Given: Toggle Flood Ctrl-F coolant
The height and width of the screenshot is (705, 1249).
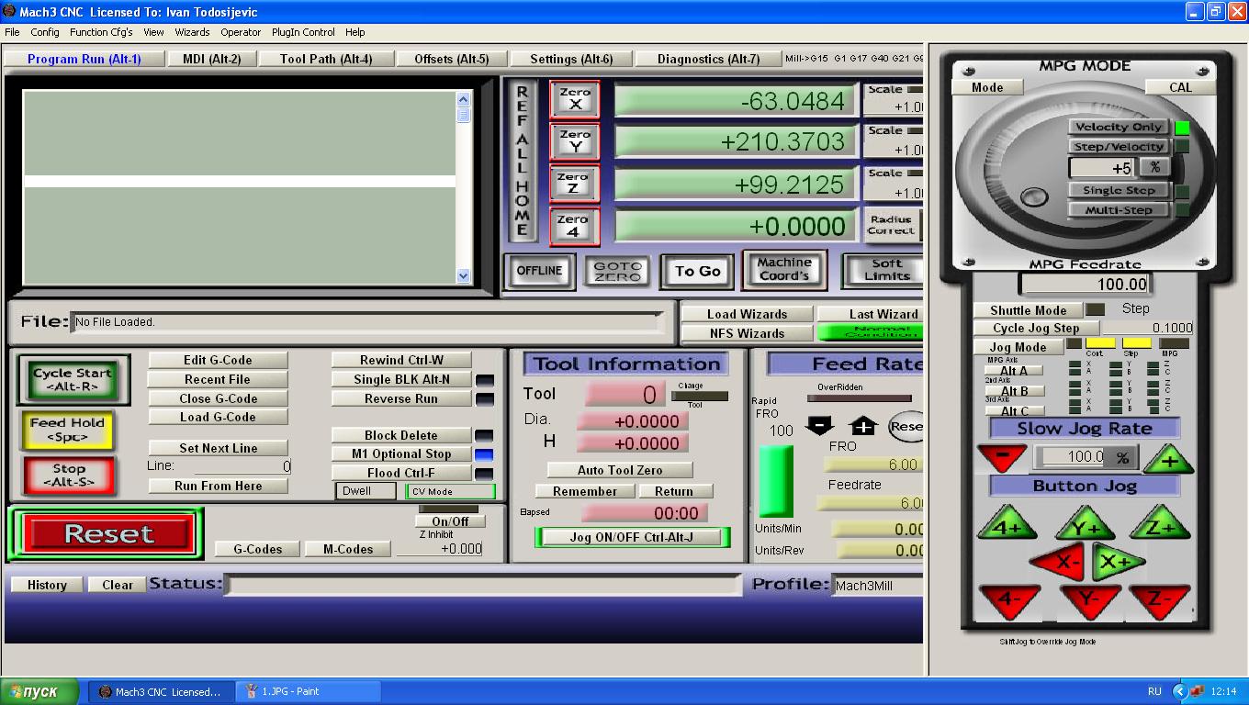Looking at the screenshot, I should coord(401,473).
